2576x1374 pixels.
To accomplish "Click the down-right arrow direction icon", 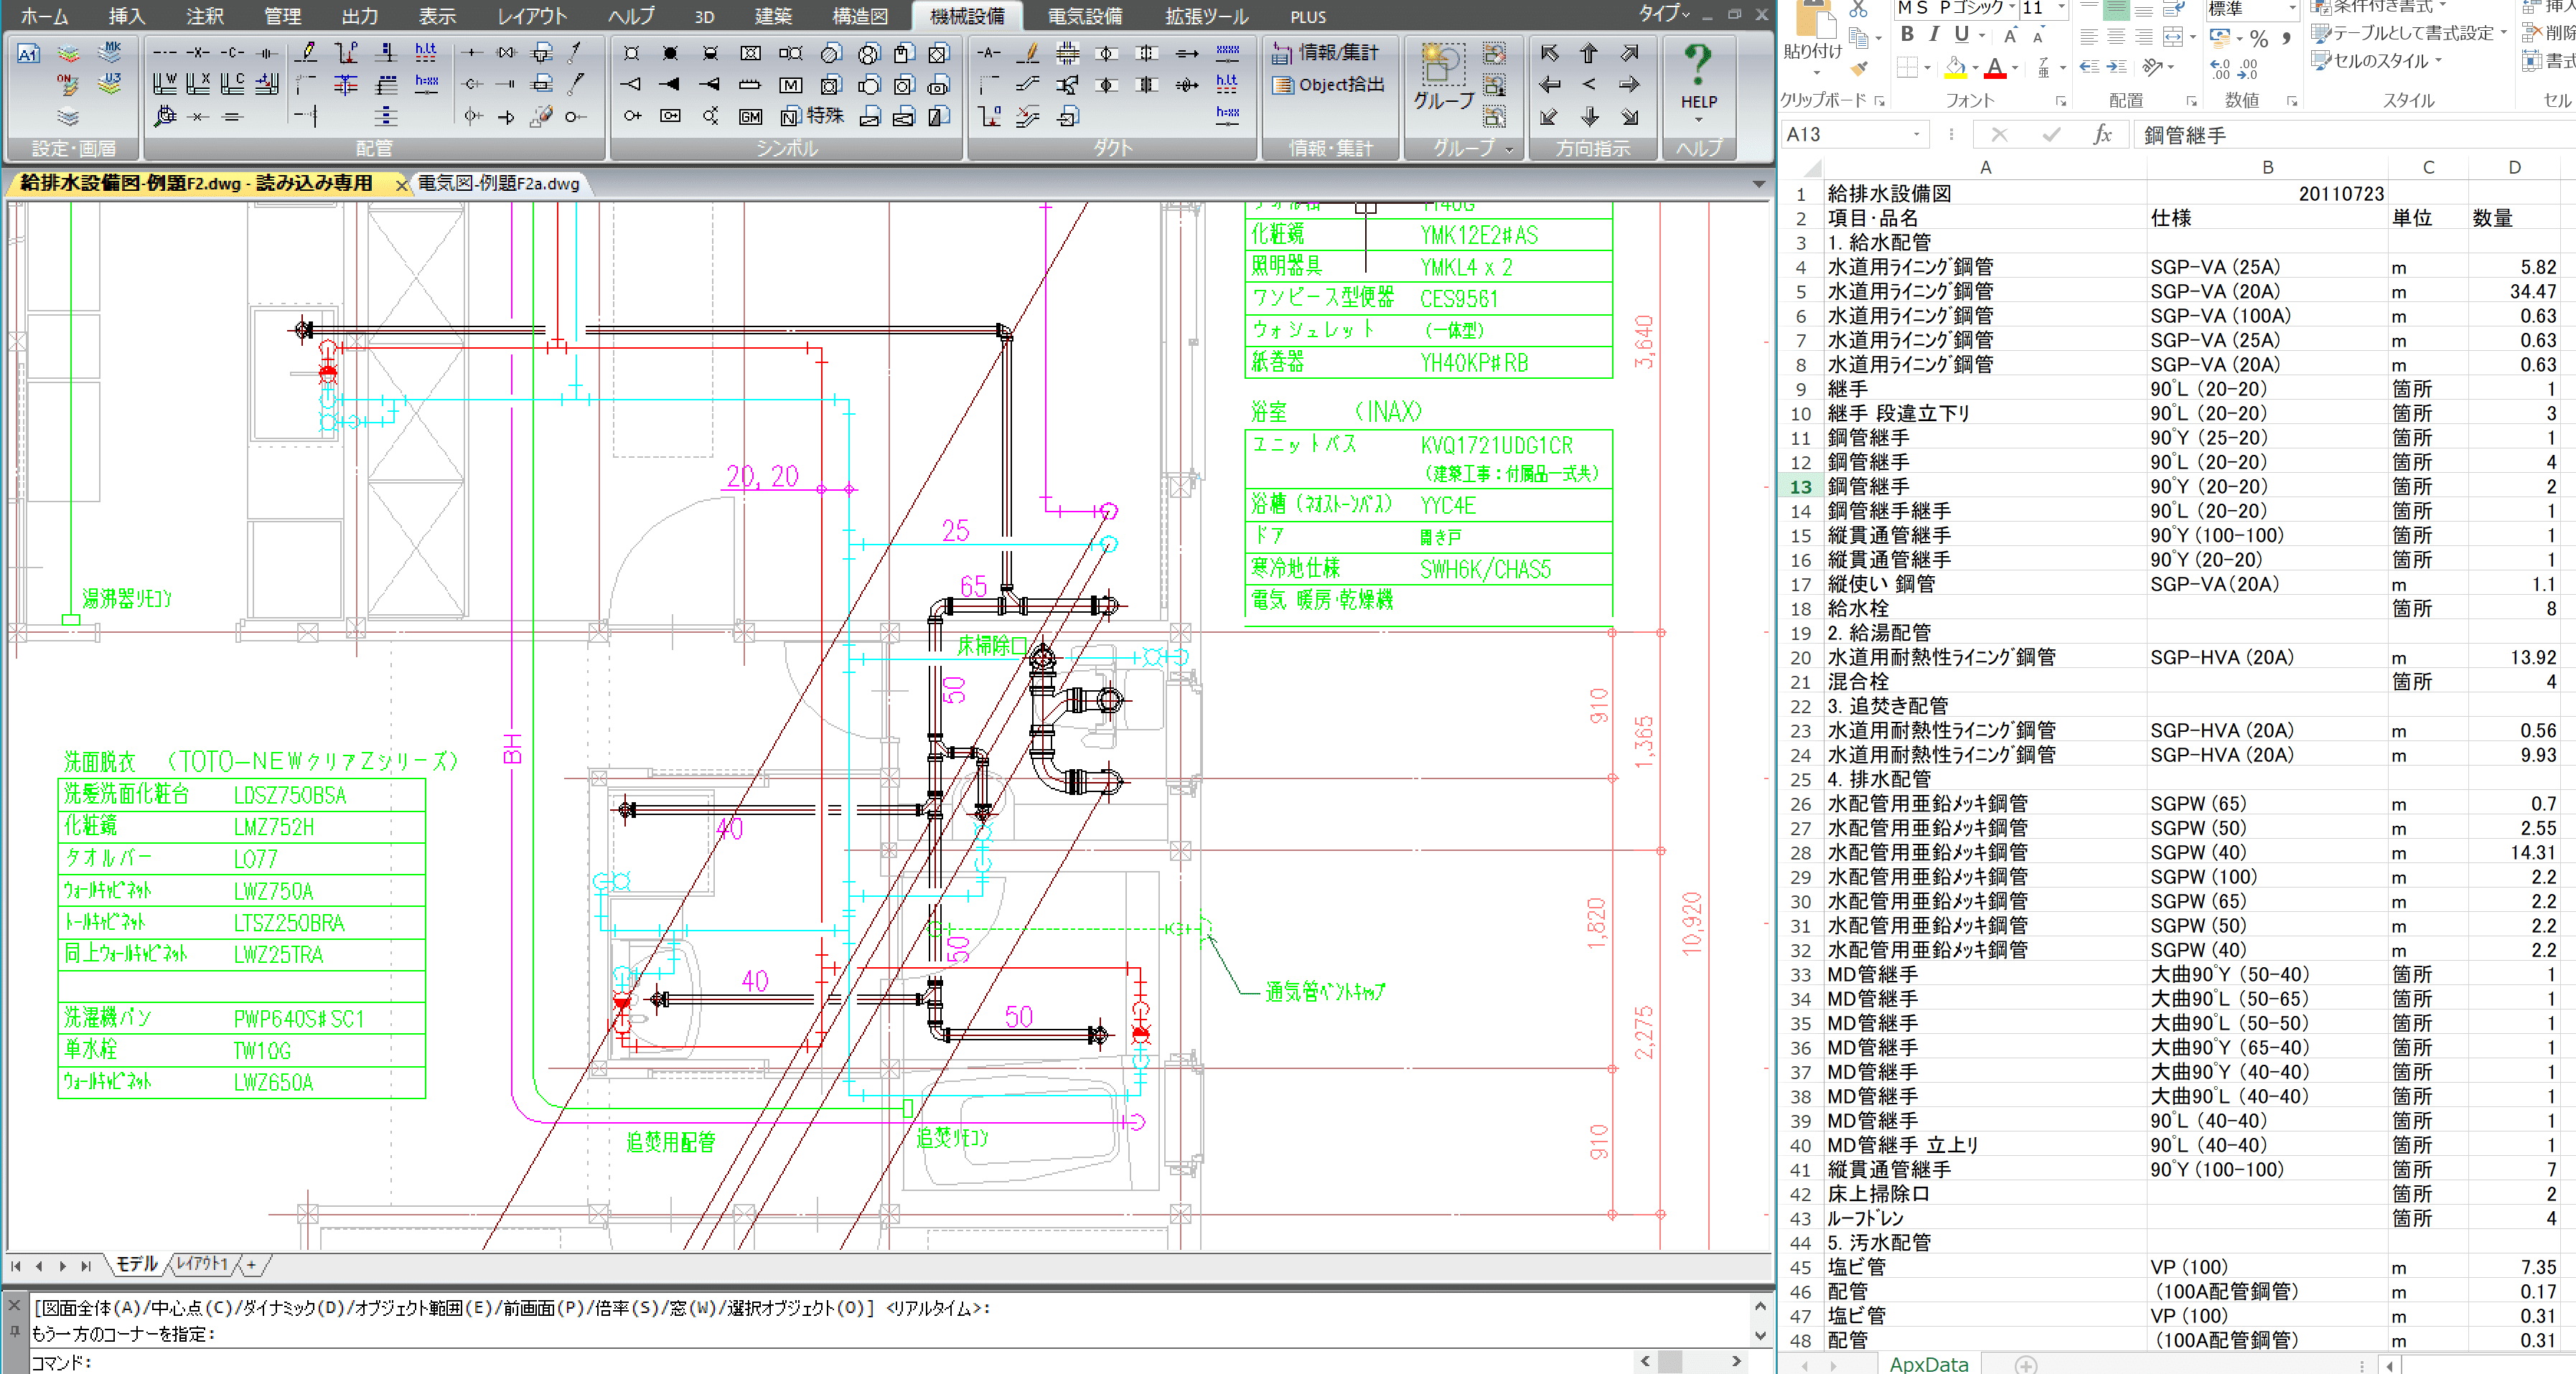I will pyautogui.click(x=1629, y=116).
